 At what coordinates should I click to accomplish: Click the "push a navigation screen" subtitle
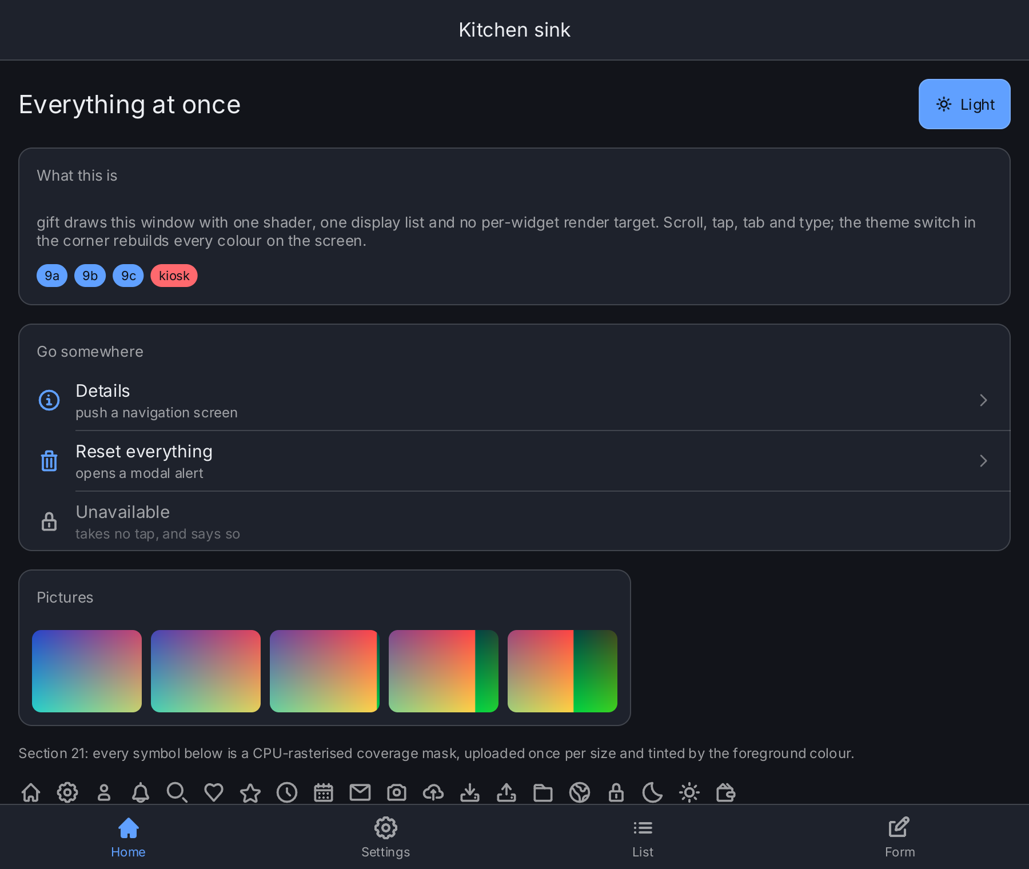click(x=157, y=413)
